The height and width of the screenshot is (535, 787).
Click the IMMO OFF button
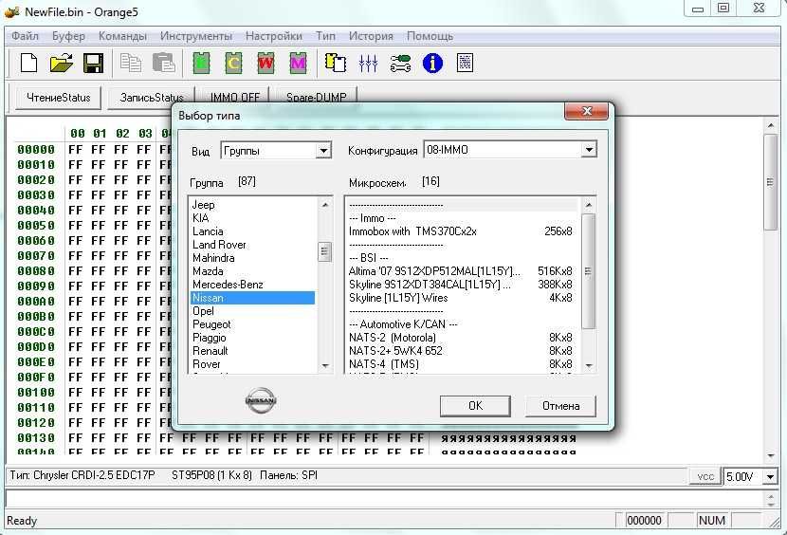[x=234, y=97]
